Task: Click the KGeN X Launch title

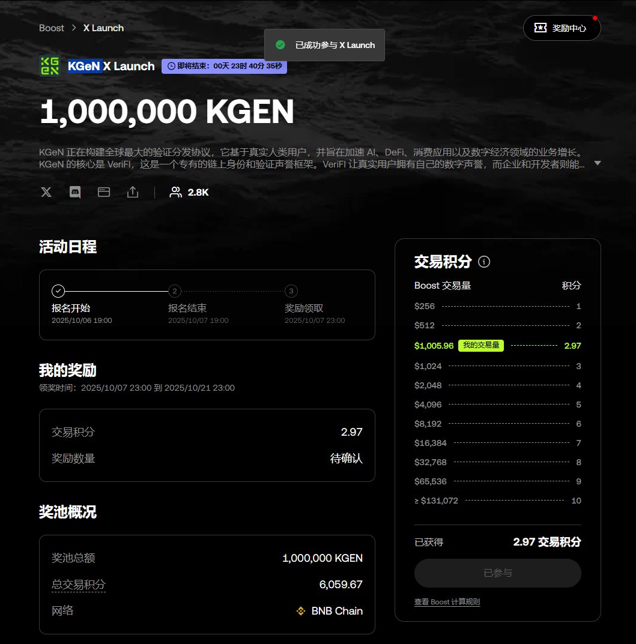Action: [x=111, y=66]
